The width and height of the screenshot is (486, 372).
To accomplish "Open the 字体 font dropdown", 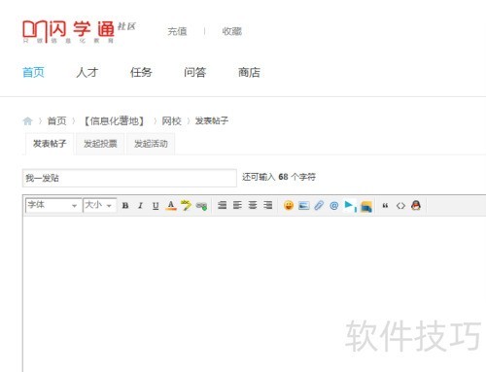I will pos(53,205).
